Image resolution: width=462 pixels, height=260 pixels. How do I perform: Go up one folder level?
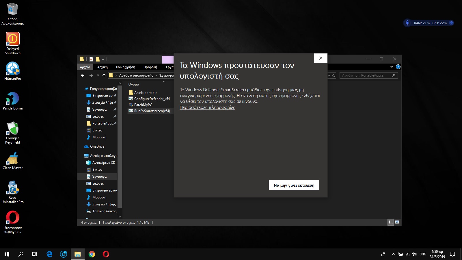(x=104, y=75)
